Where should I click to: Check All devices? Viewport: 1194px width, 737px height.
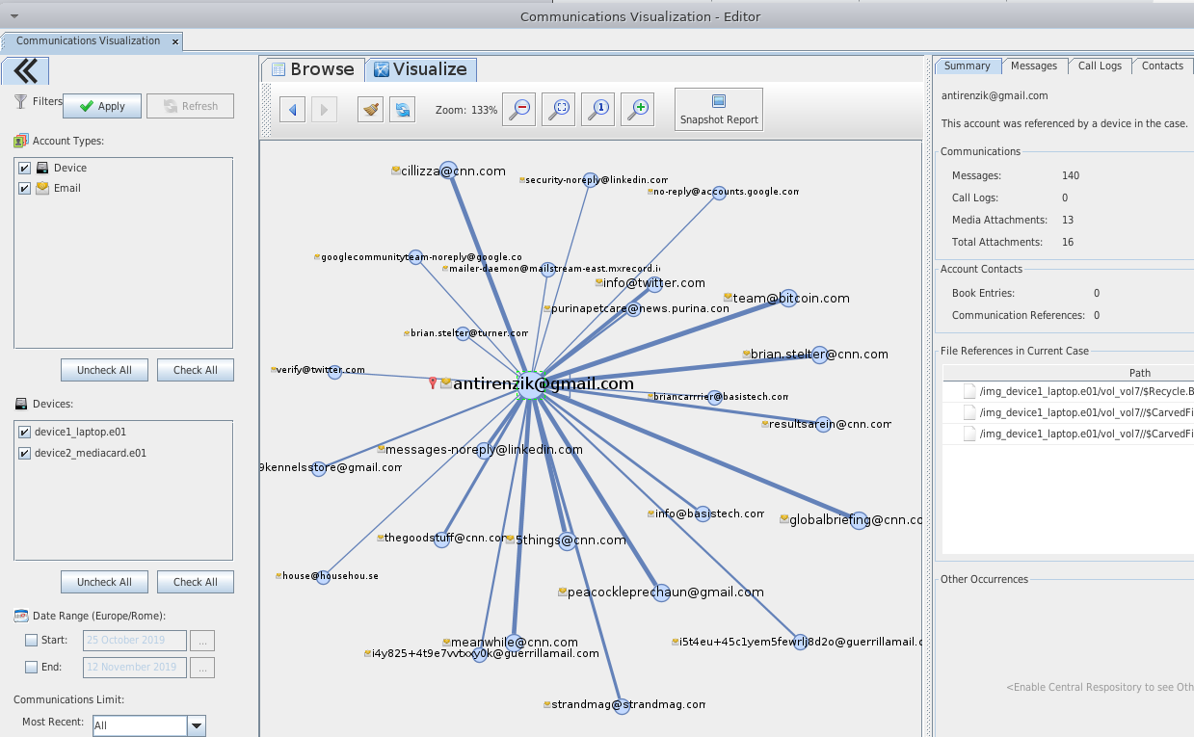(196, 582)
